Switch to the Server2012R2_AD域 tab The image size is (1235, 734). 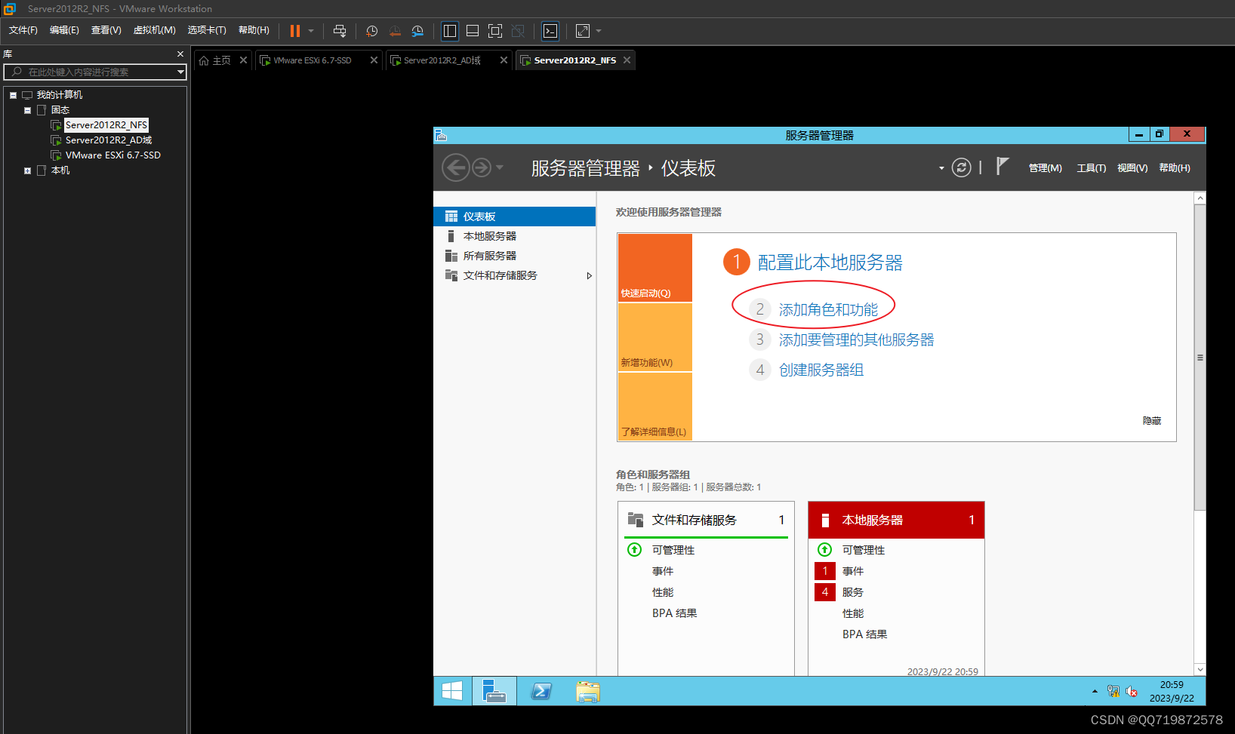pos(442,60)
